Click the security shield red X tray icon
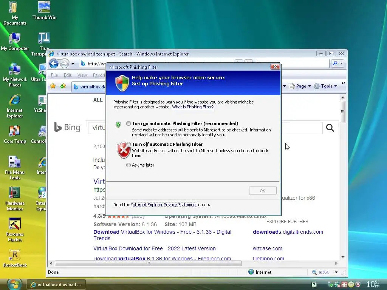Viewport: 387px width, 290px height. pos(358,285)
